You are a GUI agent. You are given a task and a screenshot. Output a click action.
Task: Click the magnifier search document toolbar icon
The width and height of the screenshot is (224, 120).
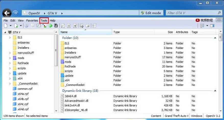point(63,26)
